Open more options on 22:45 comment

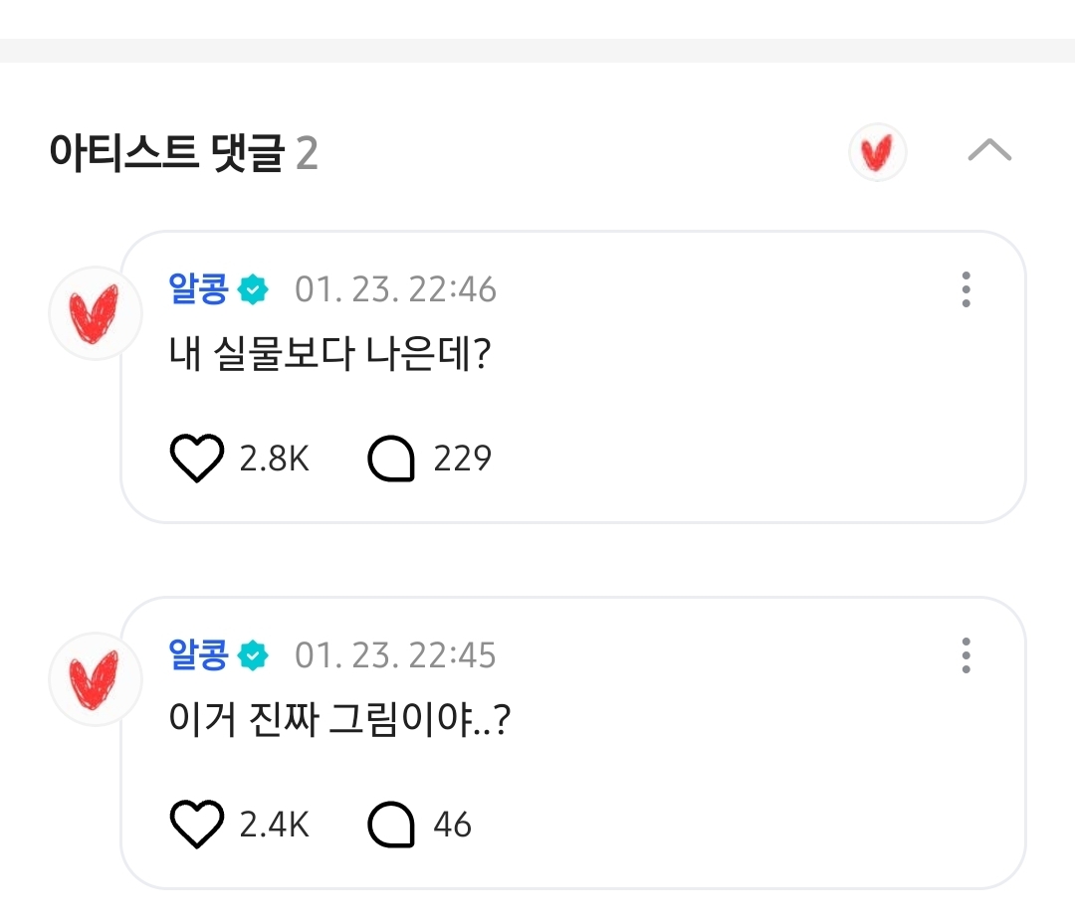966,655
